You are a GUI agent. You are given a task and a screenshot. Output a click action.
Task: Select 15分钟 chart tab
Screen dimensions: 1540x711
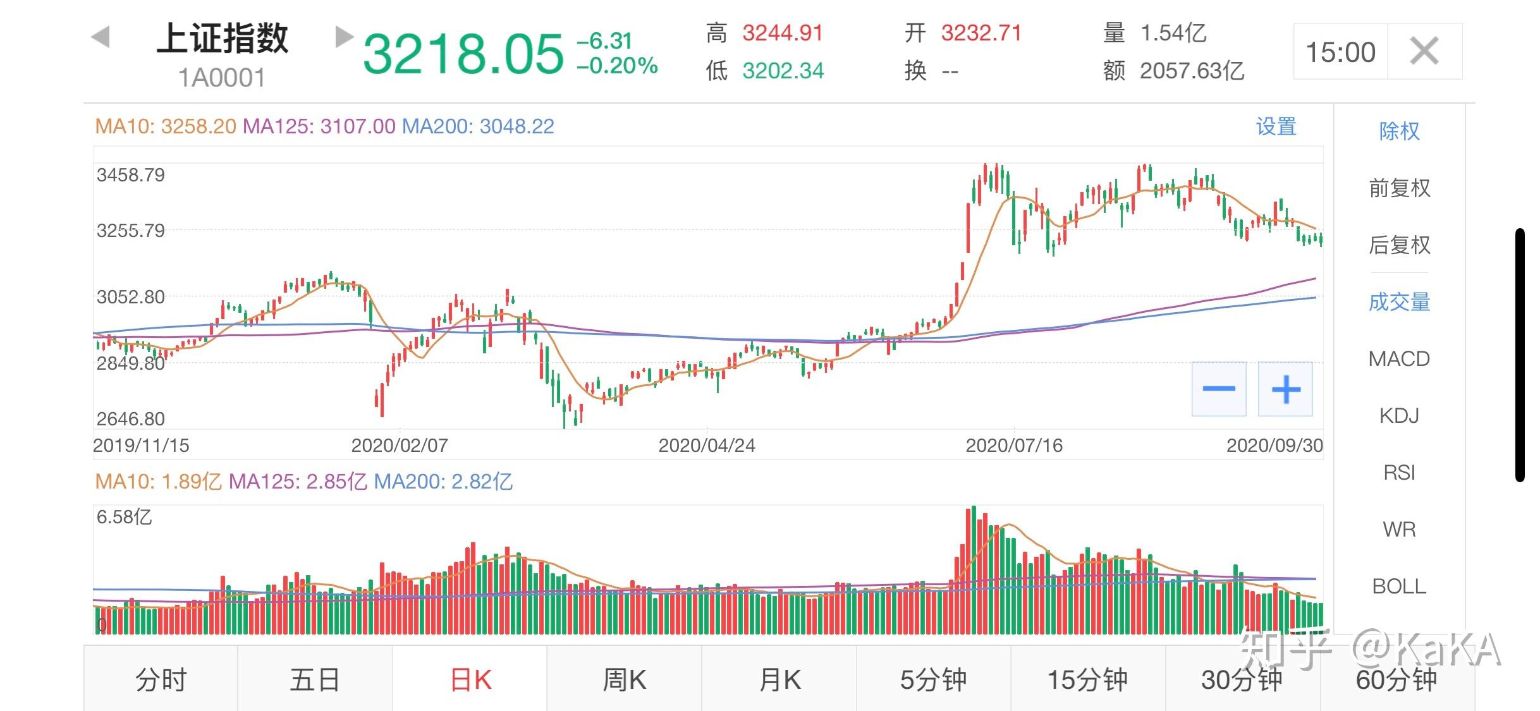click(1088, 679)
